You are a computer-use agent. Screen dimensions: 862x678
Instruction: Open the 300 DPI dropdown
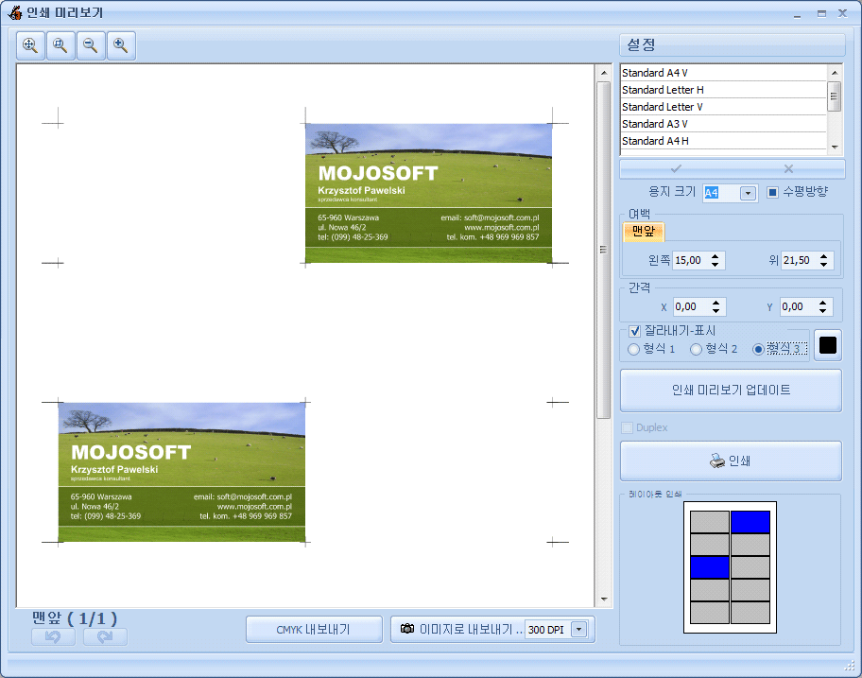click(578, 629)
